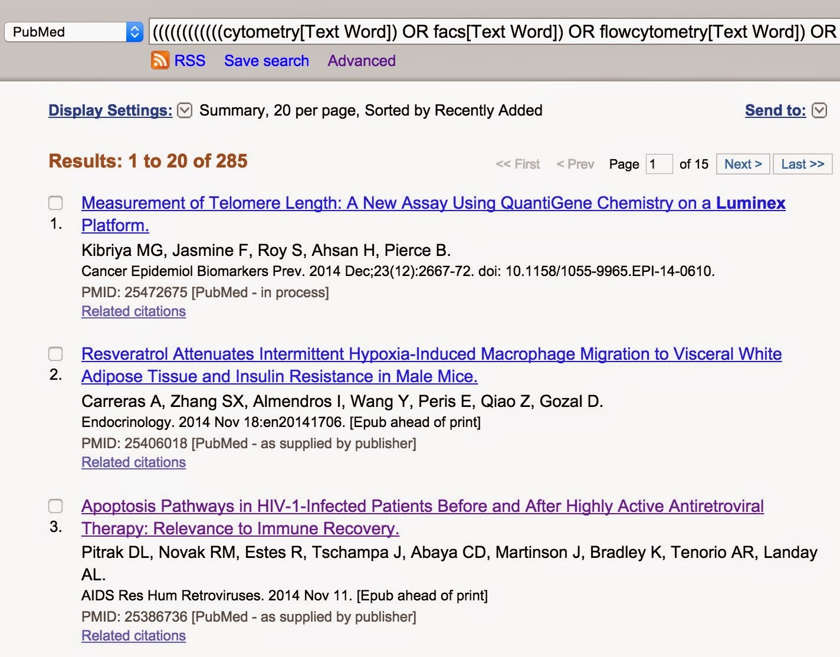Expand the Send to dropdown arrow
The width and height of the screenshot is (840, 657).
(819, 110)
